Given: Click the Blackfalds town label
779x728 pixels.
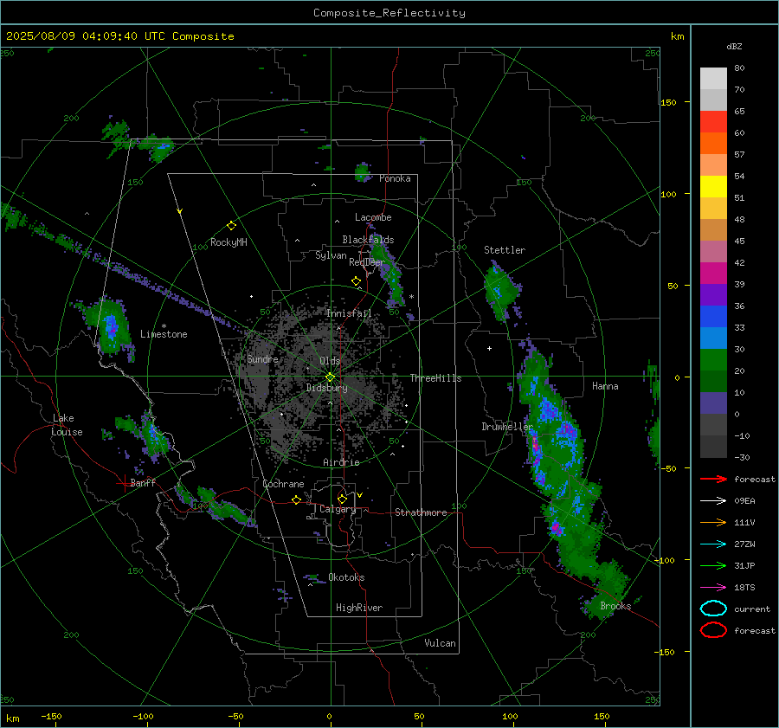Looking at the screenshot, I should [x=368, y=240].
